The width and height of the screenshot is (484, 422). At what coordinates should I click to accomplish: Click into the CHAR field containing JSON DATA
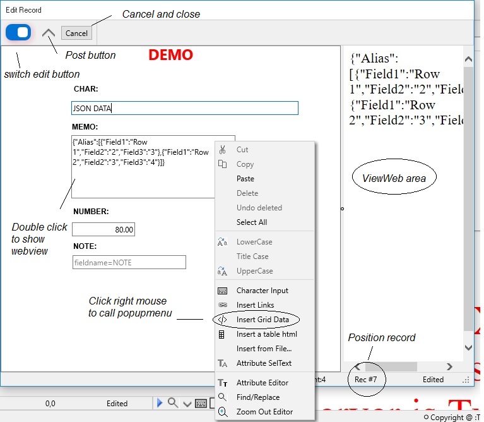(x=184, y=109)
